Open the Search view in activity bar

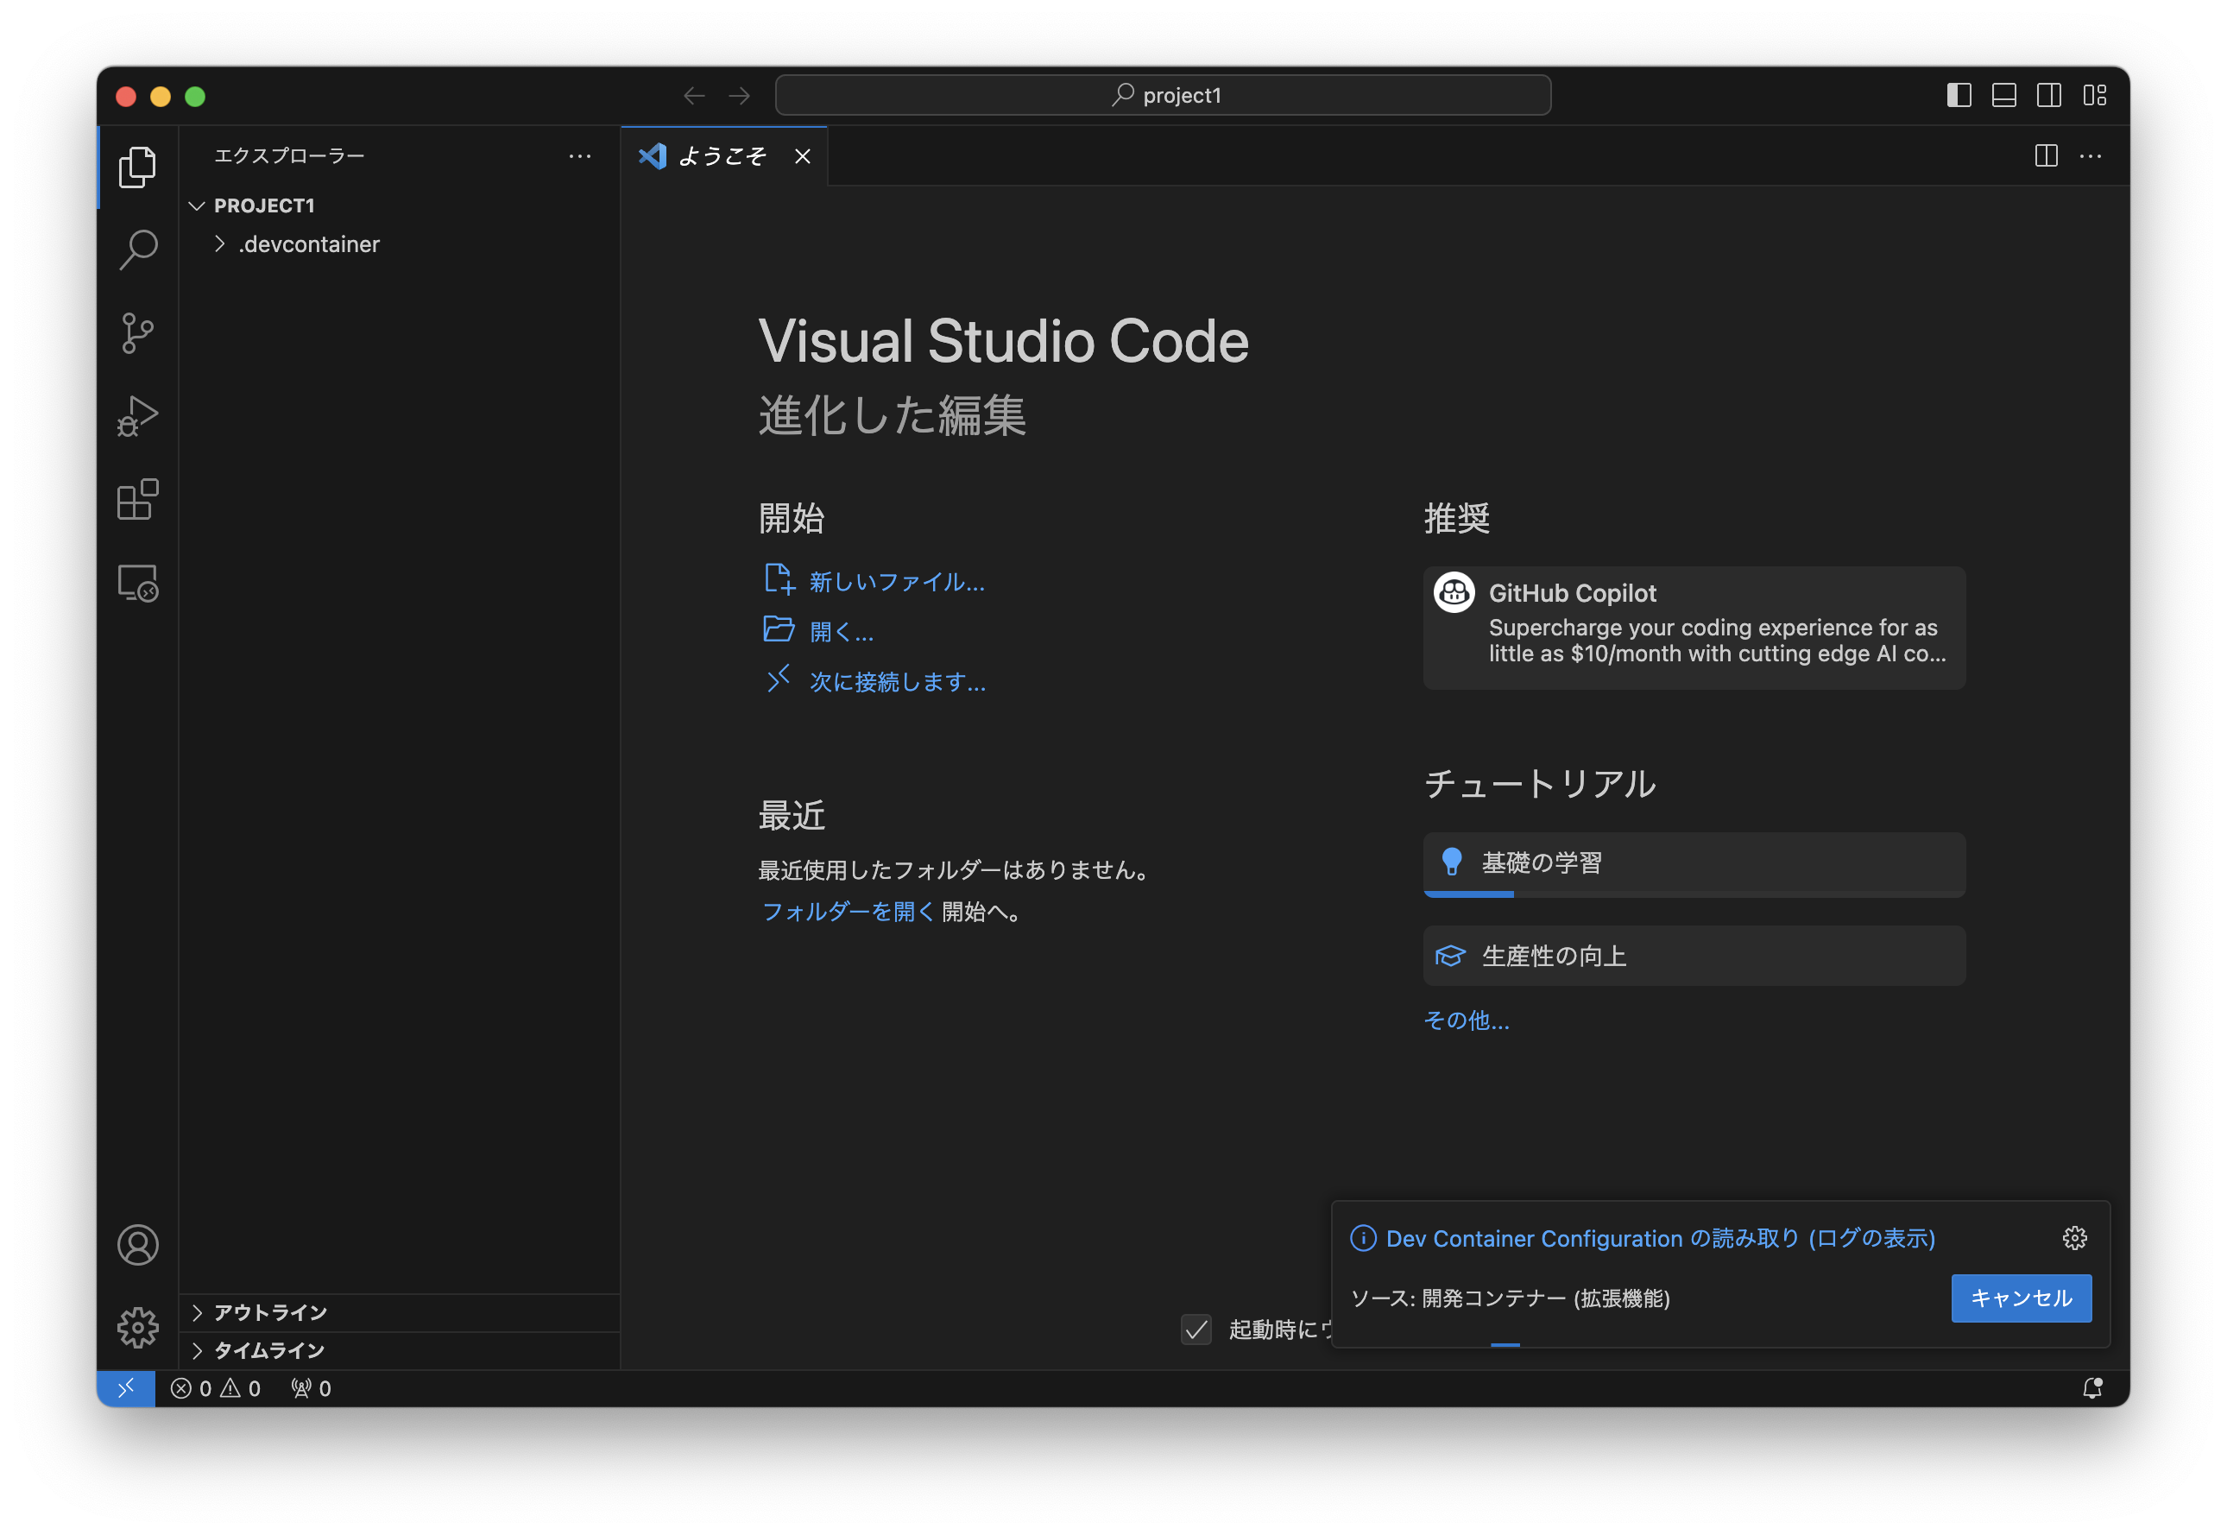[137, 250]
